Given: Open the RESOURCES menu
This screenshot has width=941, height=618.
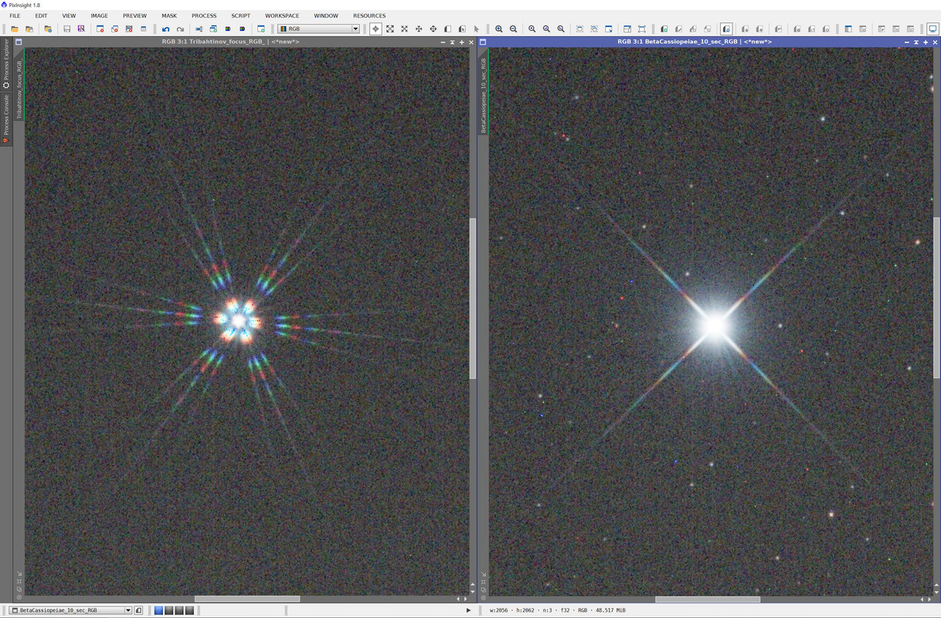Looking at the screenshot, I should 369,15.
